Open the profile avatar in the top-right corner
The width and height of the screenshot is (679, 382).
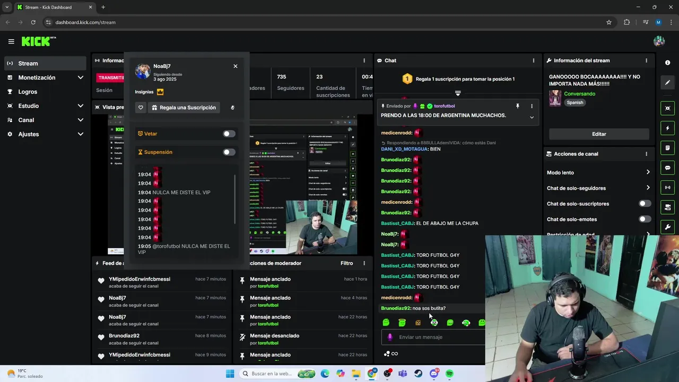click(659, 41)
